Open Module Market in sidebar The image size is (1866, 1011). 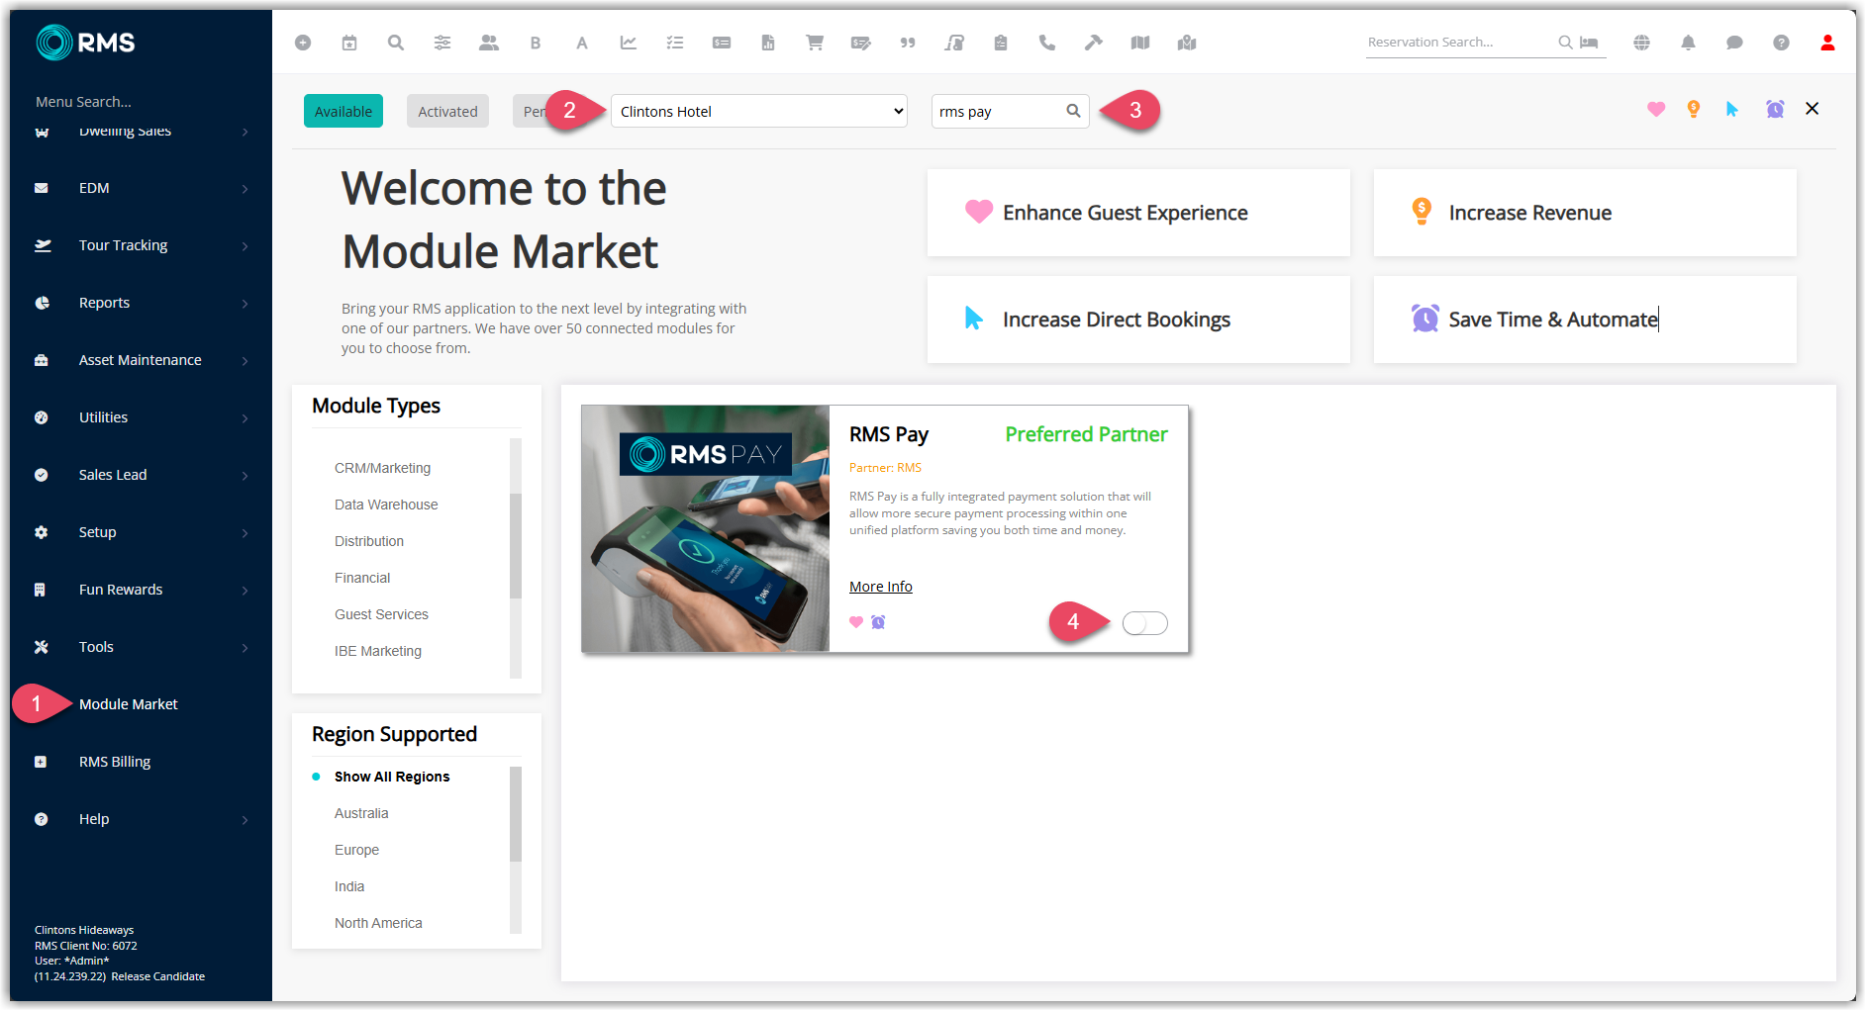129,704
